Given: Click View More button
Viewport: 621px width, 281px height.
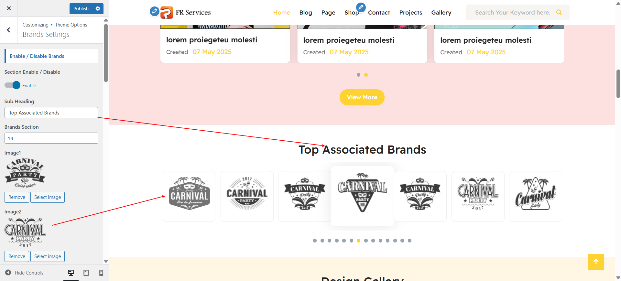Looking at the screenshot, I should tap(362, 97).
